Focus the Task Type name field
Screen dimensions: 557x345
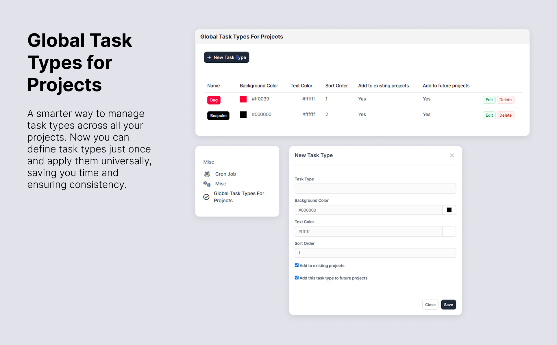click(375, 189)
